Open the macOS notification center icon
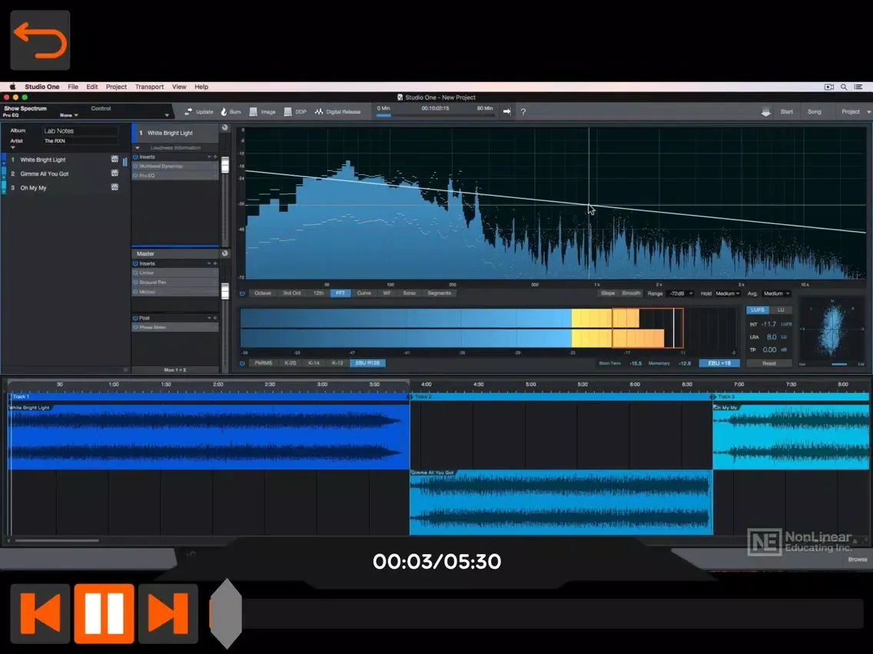The width and height of the screenshot is (873, 654). click(x=858, y=87)
